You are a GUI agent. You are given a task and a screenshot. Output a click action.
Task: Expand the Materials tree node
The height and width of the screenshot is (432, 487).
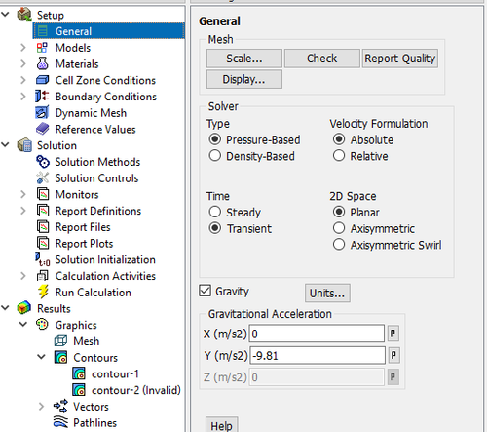(23, 63)
